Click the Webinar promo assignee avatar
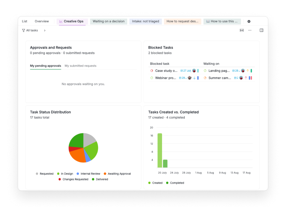This screenshot has width=286, height=207. pyautogui.click(x=190, y=78)
